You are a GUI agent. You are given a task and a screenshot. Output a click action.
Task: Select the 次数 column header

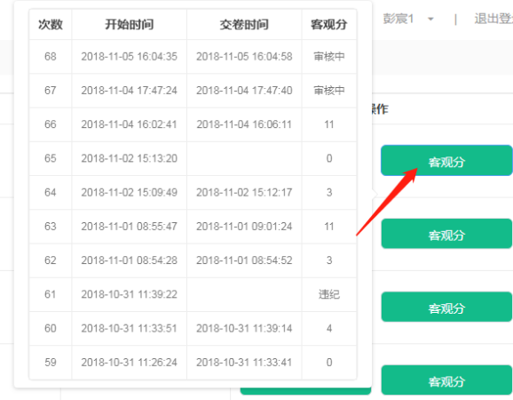[51, 25]
